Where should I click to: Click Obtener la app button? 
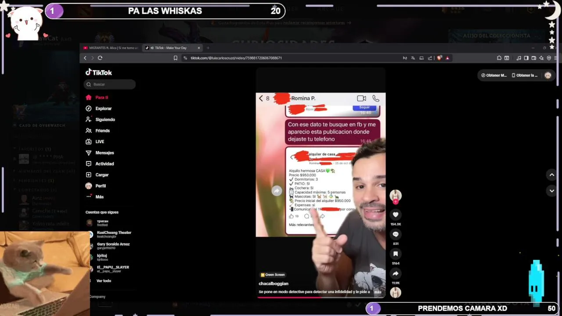525,75
